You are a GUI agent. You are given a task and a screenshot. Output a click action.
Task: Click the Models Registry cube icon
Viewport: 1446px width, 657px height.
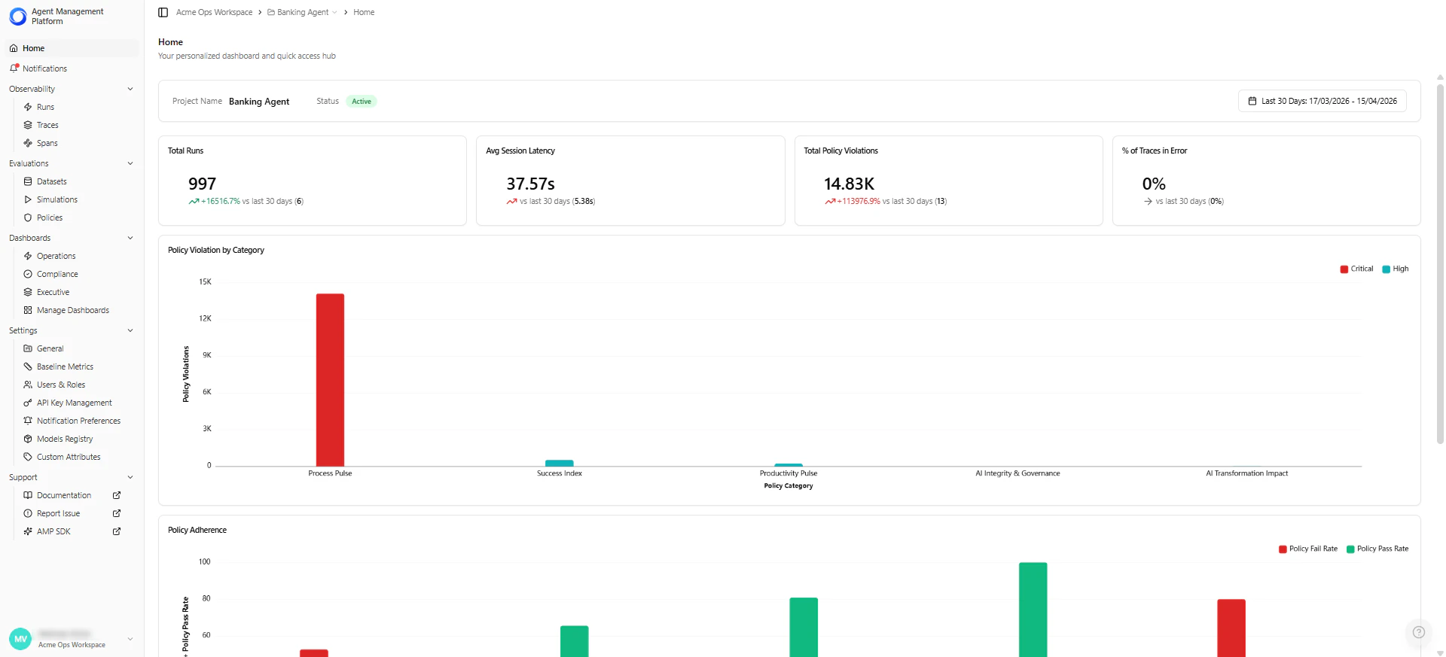(28, 439)
